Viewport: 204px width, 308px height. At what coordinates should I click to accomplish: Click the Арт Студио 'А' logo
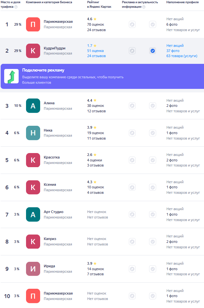33,215
